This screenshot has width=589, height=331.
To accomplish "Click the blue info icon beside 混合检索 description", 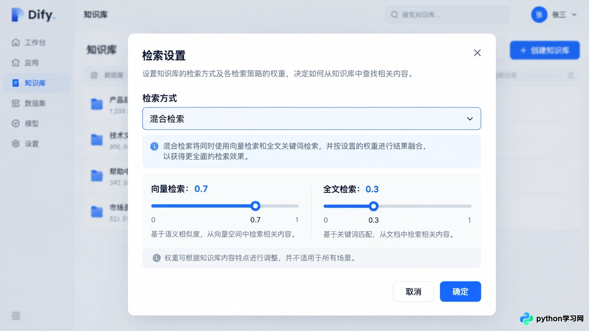I will (154, 146).
